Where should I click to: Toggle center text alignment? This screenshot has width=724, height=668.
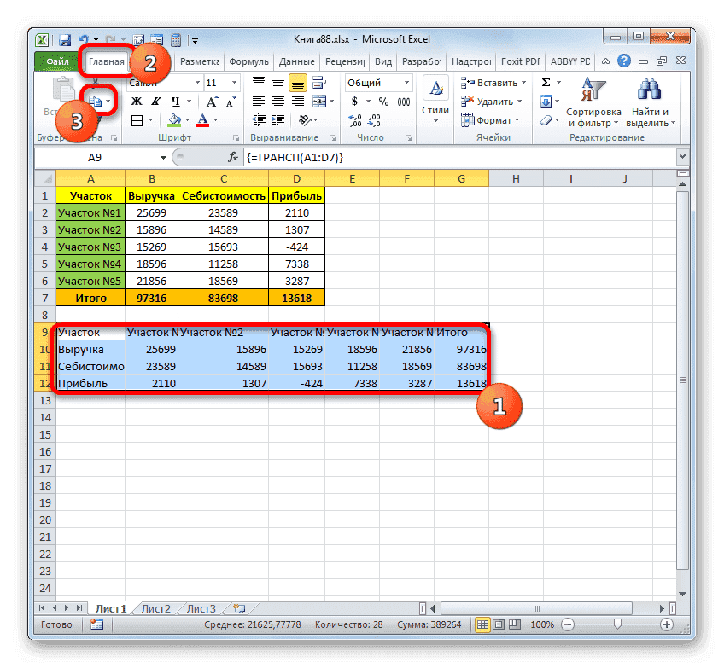[280, 101]
